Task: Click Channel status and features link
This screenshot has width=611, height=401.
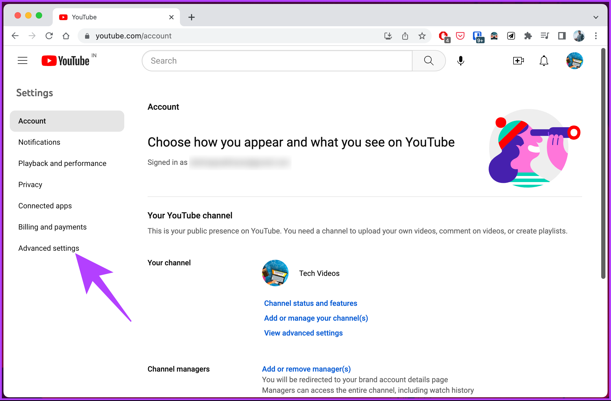Action: (x=311, y=303)
